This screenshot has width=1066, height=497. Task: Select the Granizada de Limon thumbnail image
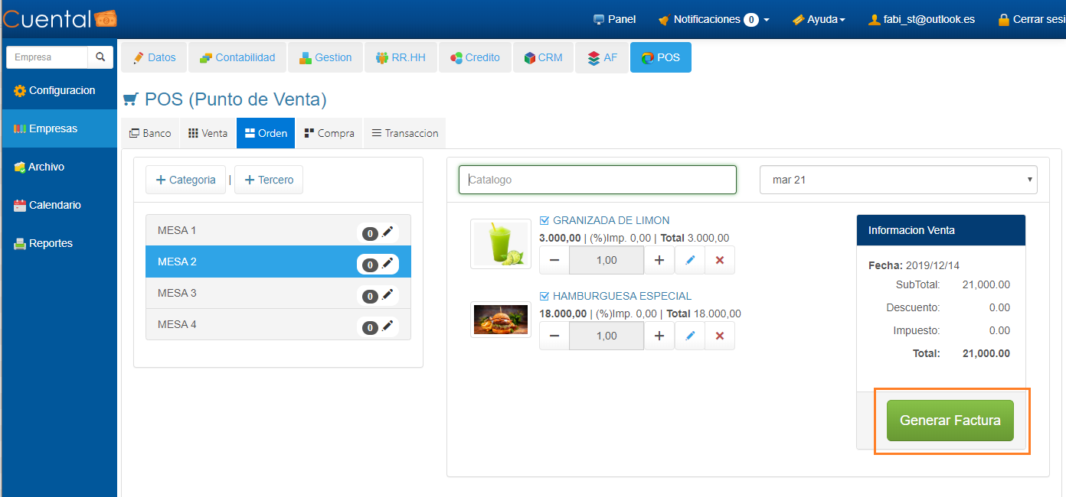(500, 244)
